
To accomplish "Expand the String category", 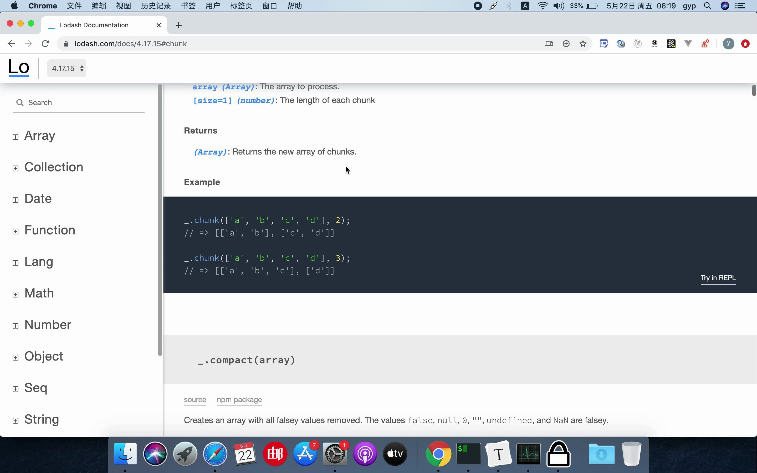I will (15, 420).
